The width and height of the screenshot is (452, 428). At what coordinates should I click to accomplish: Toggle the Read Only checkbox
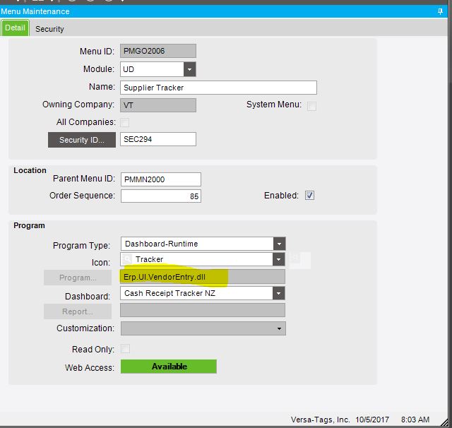[125, 349]
